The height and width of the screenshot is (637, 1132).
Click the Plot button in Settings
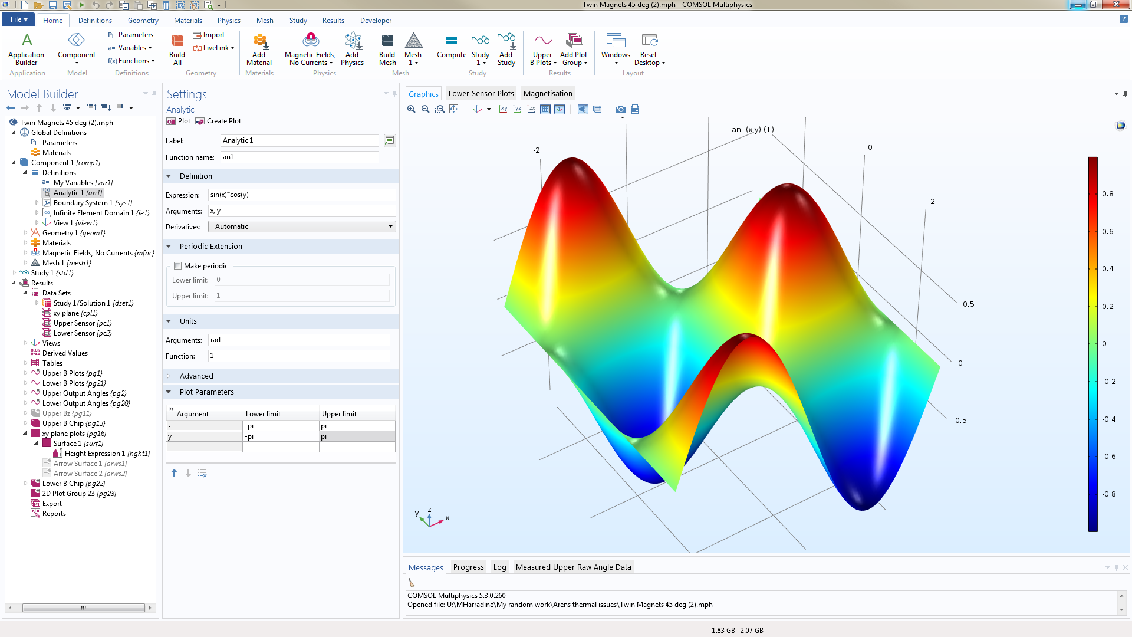coord(179,121)
